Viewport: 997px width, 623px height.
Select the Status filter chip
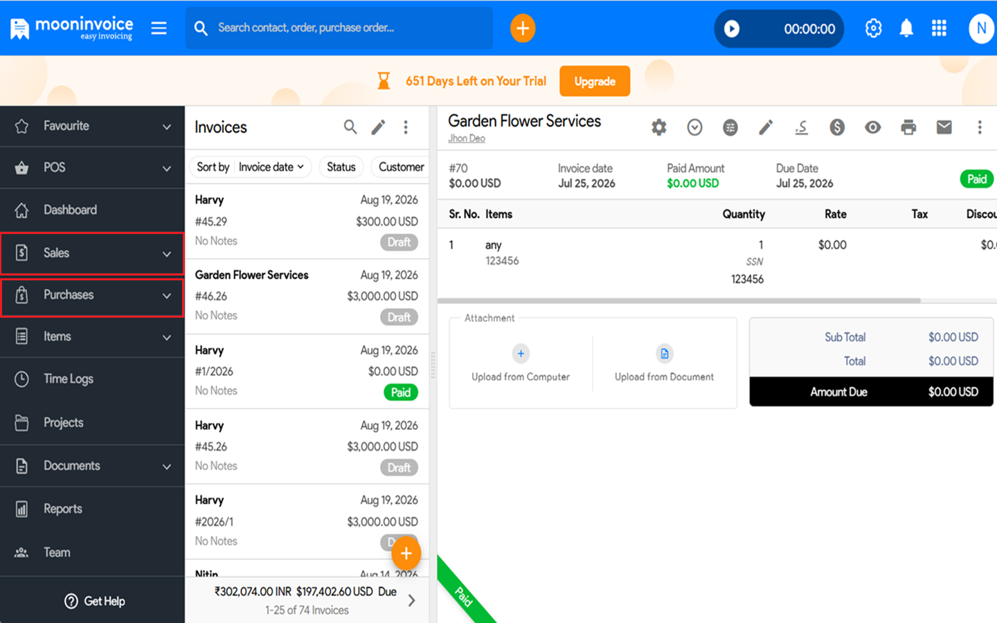(341, 167)
